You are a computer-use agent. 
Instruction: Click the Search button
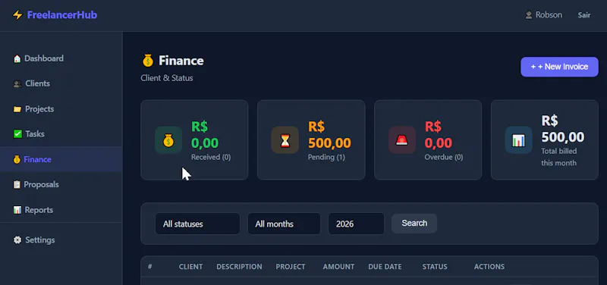point(414,224)
